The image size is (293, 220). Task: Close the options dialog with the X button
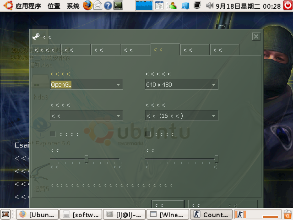coord(256,37)
